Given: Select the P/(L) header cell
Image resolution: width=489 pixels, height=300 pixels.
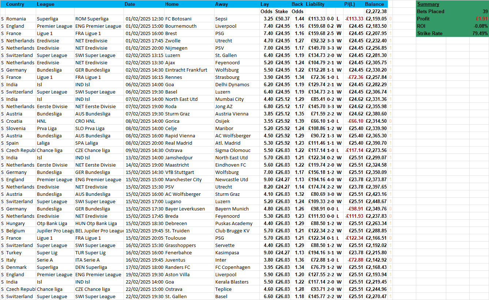Looking at the screenshot, I should (x=354, y=4).
